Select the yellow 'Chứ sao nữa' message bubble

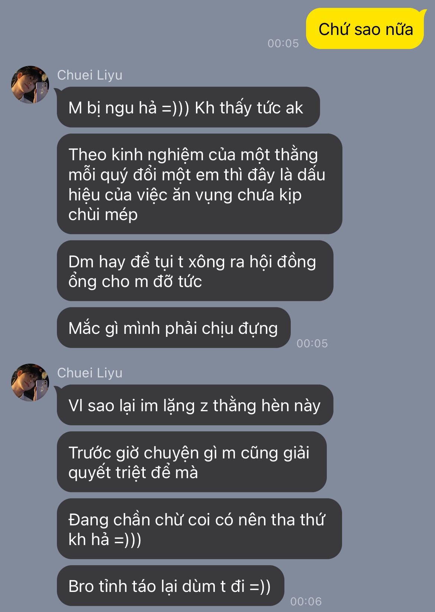click(365, 29)
